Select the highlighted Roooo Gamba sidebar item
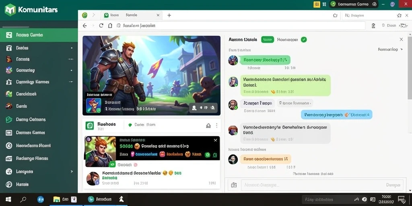The width and height of the screenshot is (412, 206). (x=39, y=35)
